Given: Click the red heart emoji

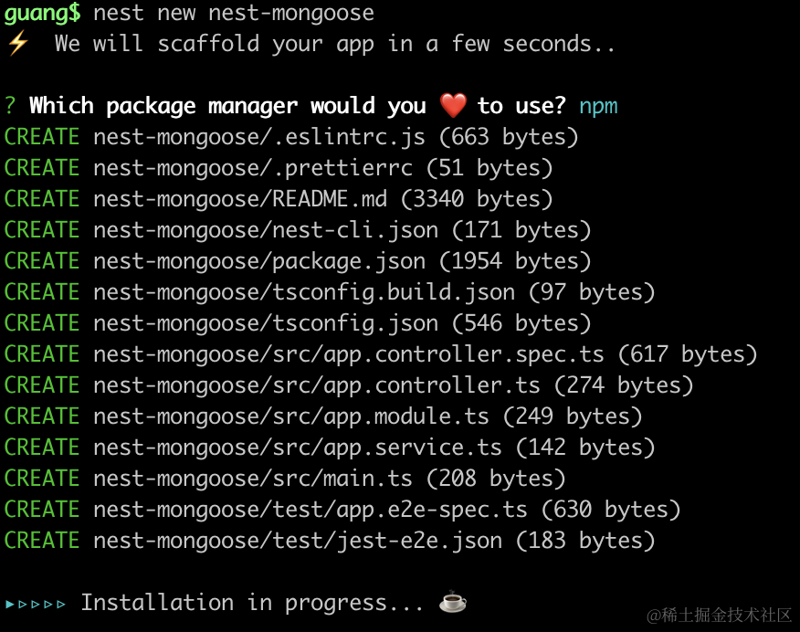Looking at the screenshot, I should (x=453, y=106).
